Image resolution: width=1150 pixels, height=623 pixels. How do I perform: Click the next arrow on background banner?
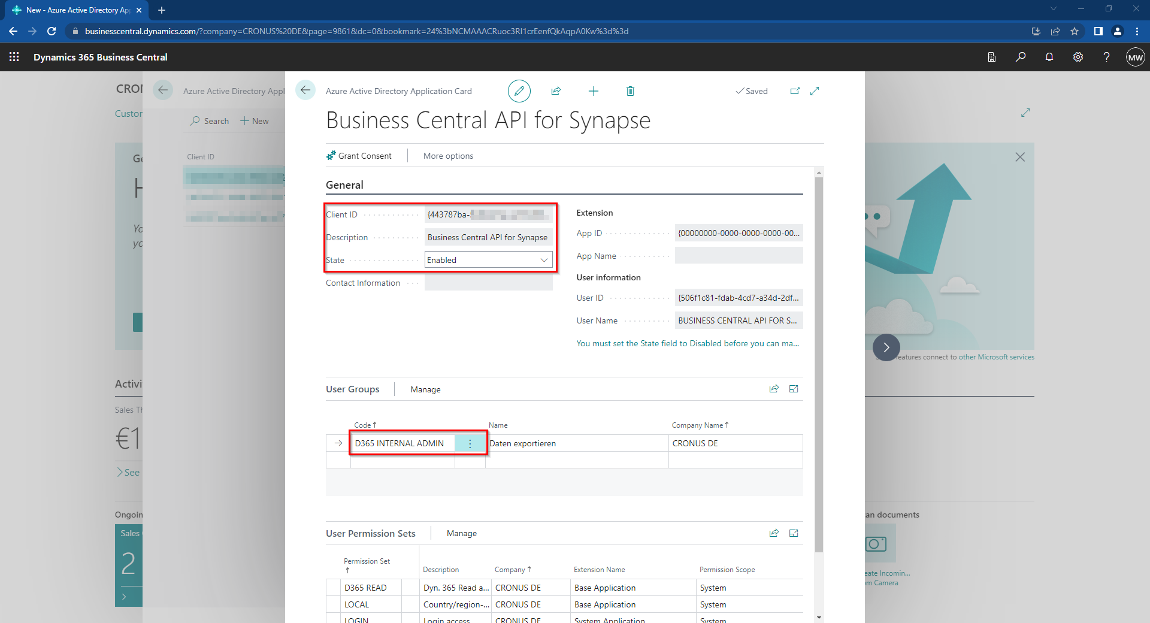tap(886, 347)
